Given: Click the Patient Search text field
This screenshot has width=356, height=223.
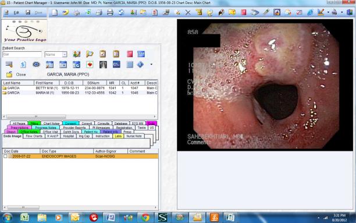Looking at the screenshot, I should click(22, 55).
